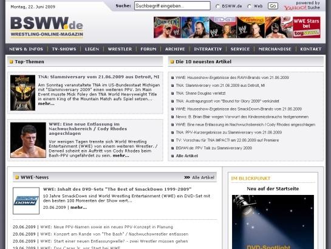This screenshot has height=249, width=331.
Task: Open TNA Slammiversary vom 21.06.2009 headline
Action: (98, 77)
